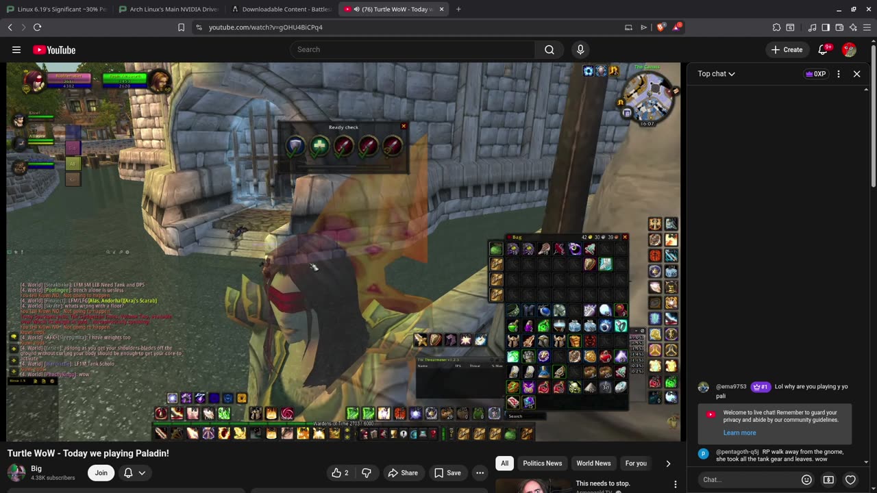Switch to the Arch Linux's Main NVIDIA tab

tap(168, 9)
